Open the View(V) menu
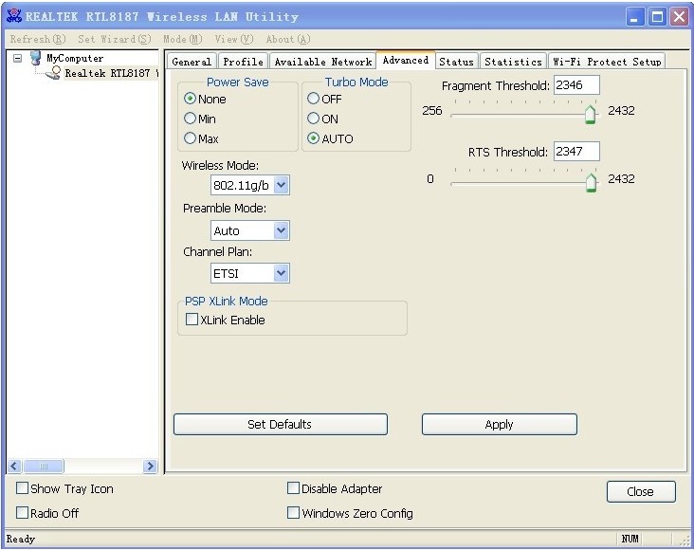 (234, 39)
